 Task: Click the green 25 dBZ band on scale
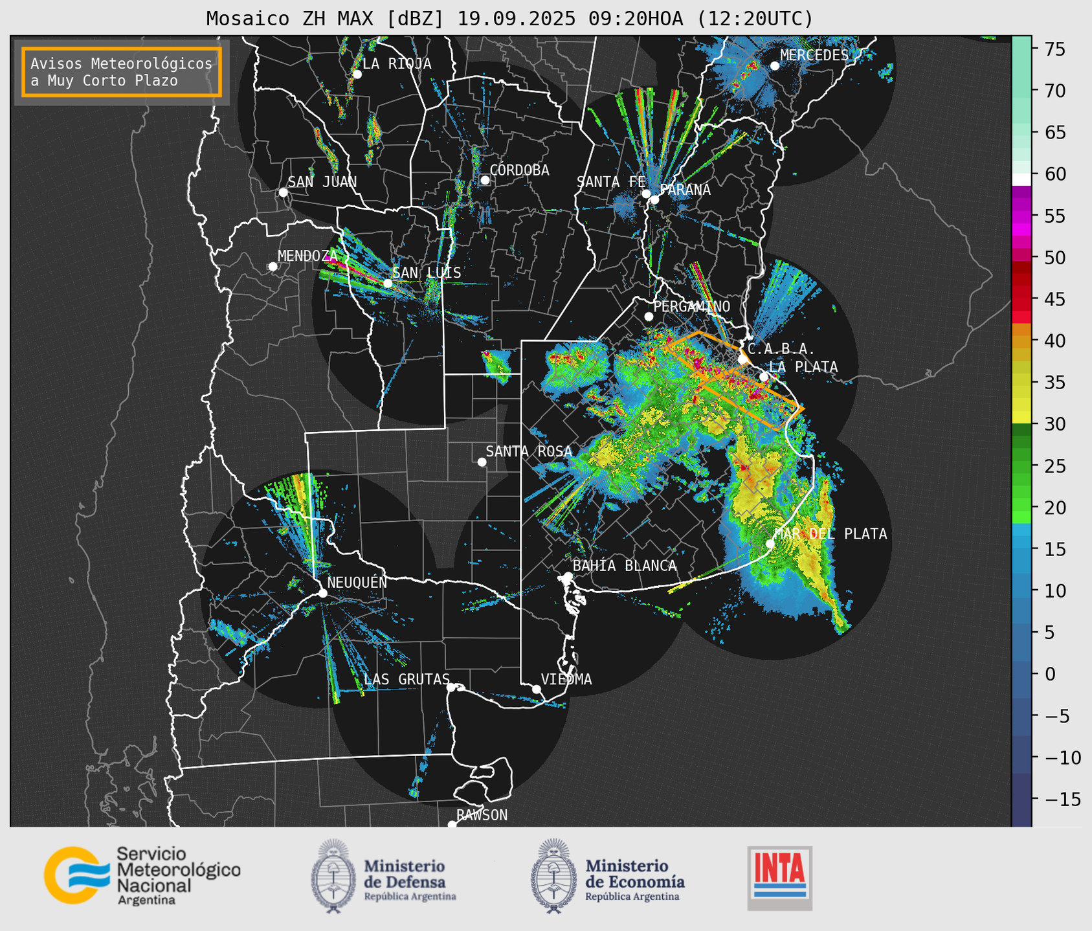[x=1021, y=466]
